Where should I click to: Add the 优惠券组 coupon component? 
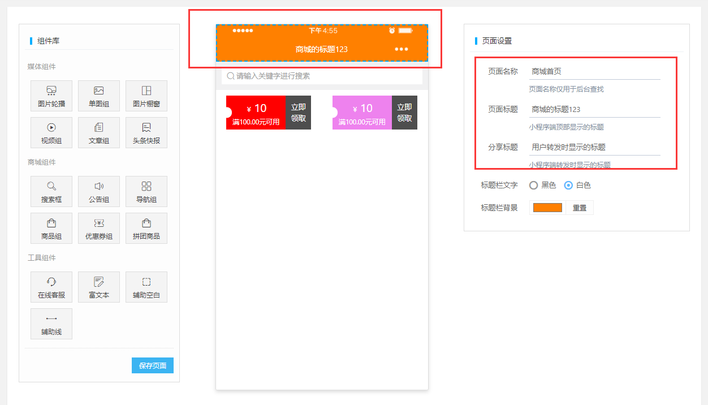point(99,228)
